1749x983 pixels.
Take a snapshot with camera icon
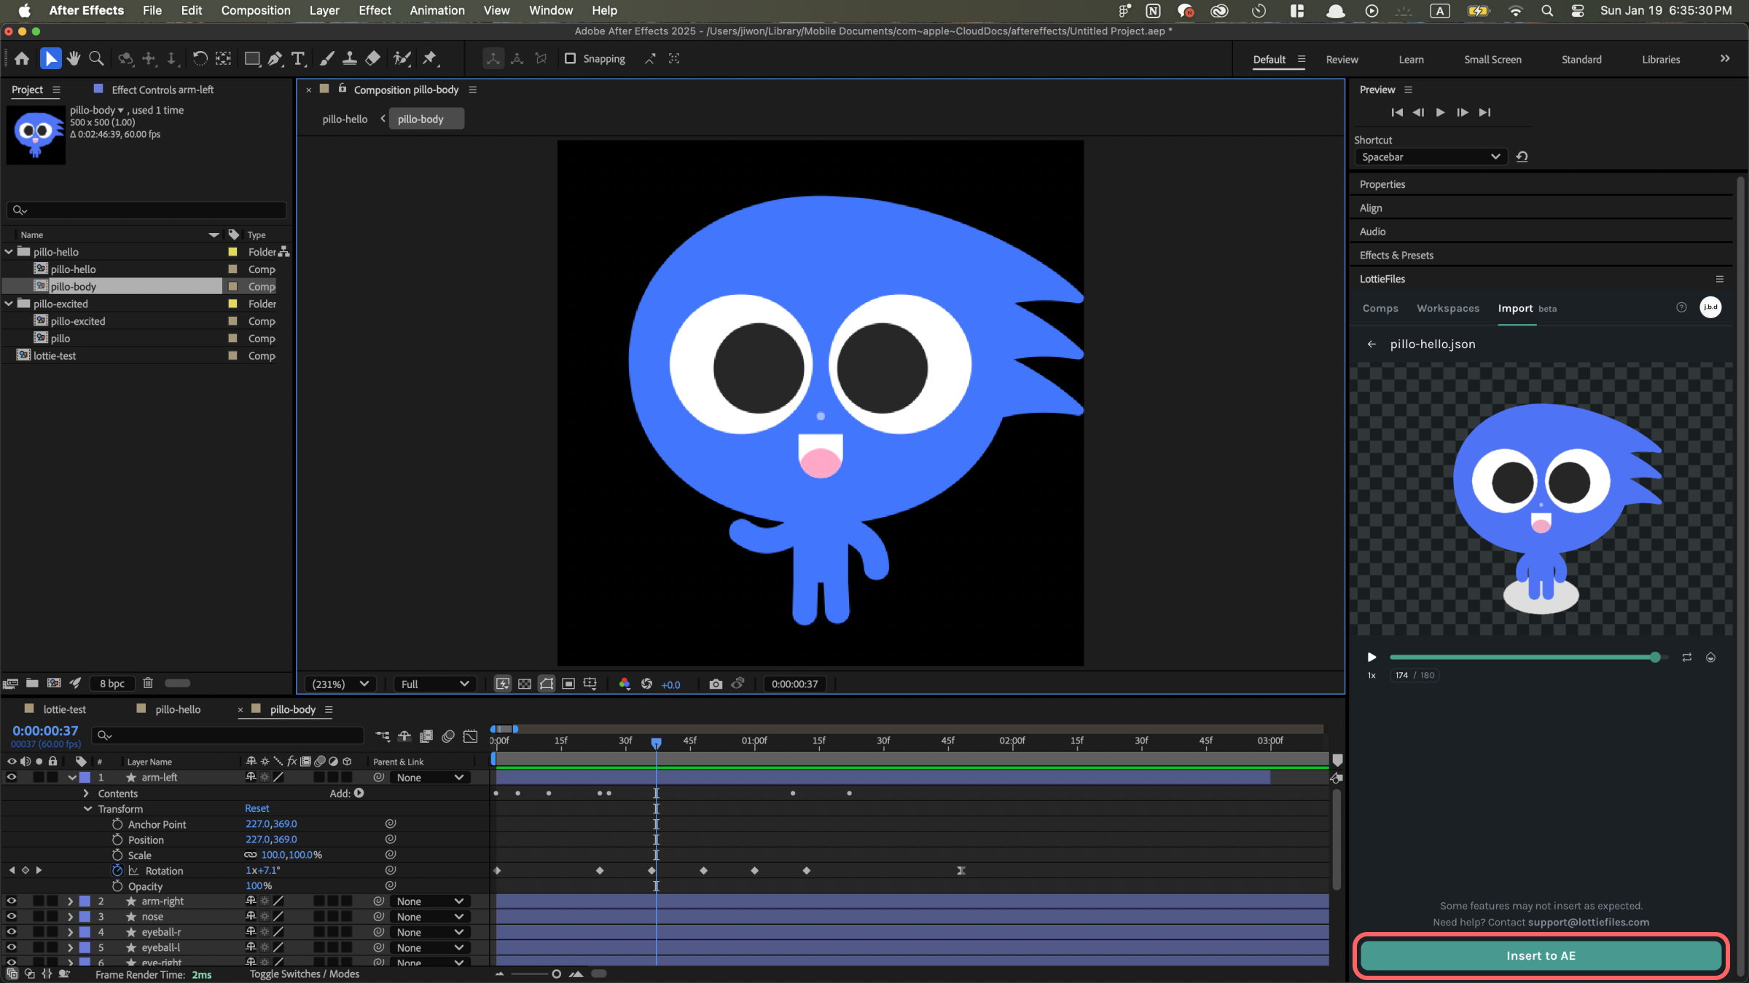pos(716,684)
